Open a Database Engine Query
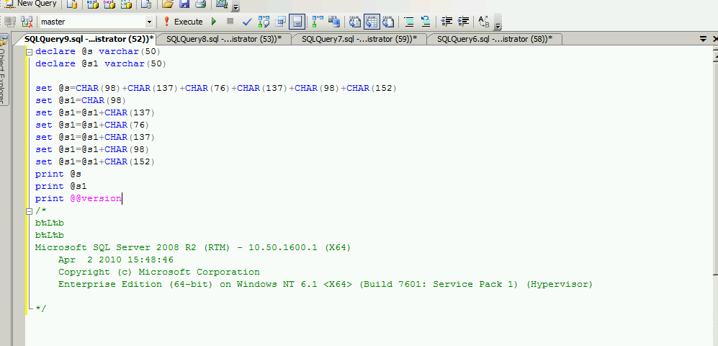718x346 pixels. 71,4
